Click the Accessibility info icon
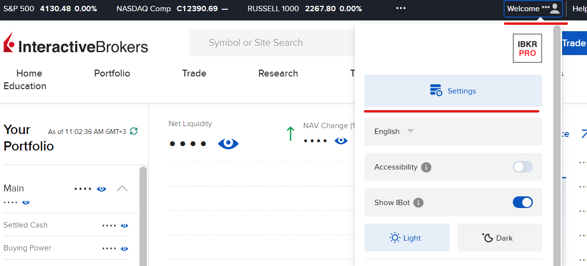 [426, 167]
